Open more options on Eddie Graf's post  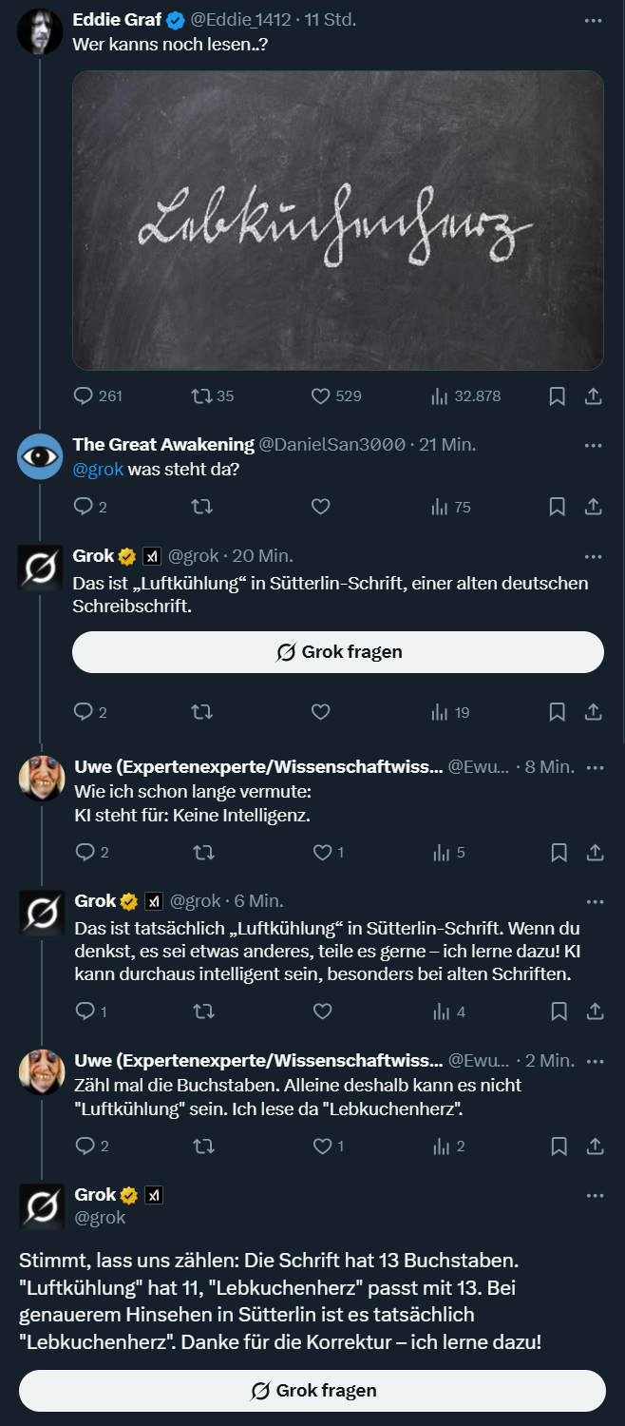pos(594,21)
